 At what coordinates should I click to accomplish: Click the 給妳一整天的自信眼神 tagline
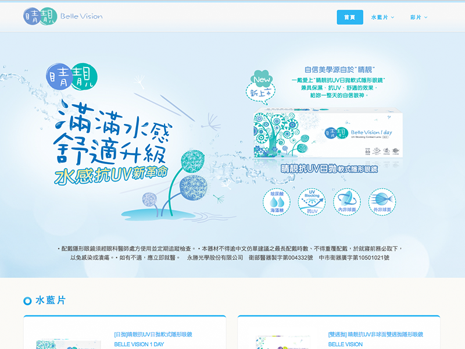[339, 95]
